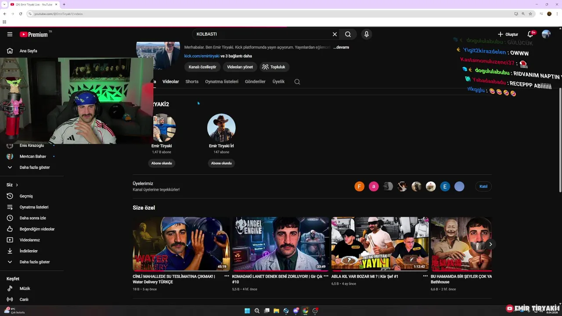Grab the page vertical scrollbar
Image resolution: width=562 pixels, height=316 pixels.
[x=560, y=139]
